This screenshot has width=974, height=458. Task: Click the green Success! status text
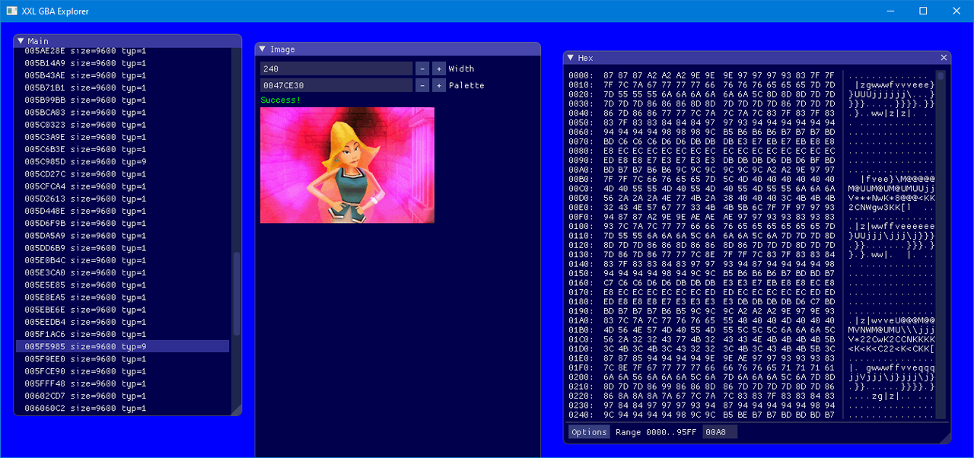tap(281, 100)
